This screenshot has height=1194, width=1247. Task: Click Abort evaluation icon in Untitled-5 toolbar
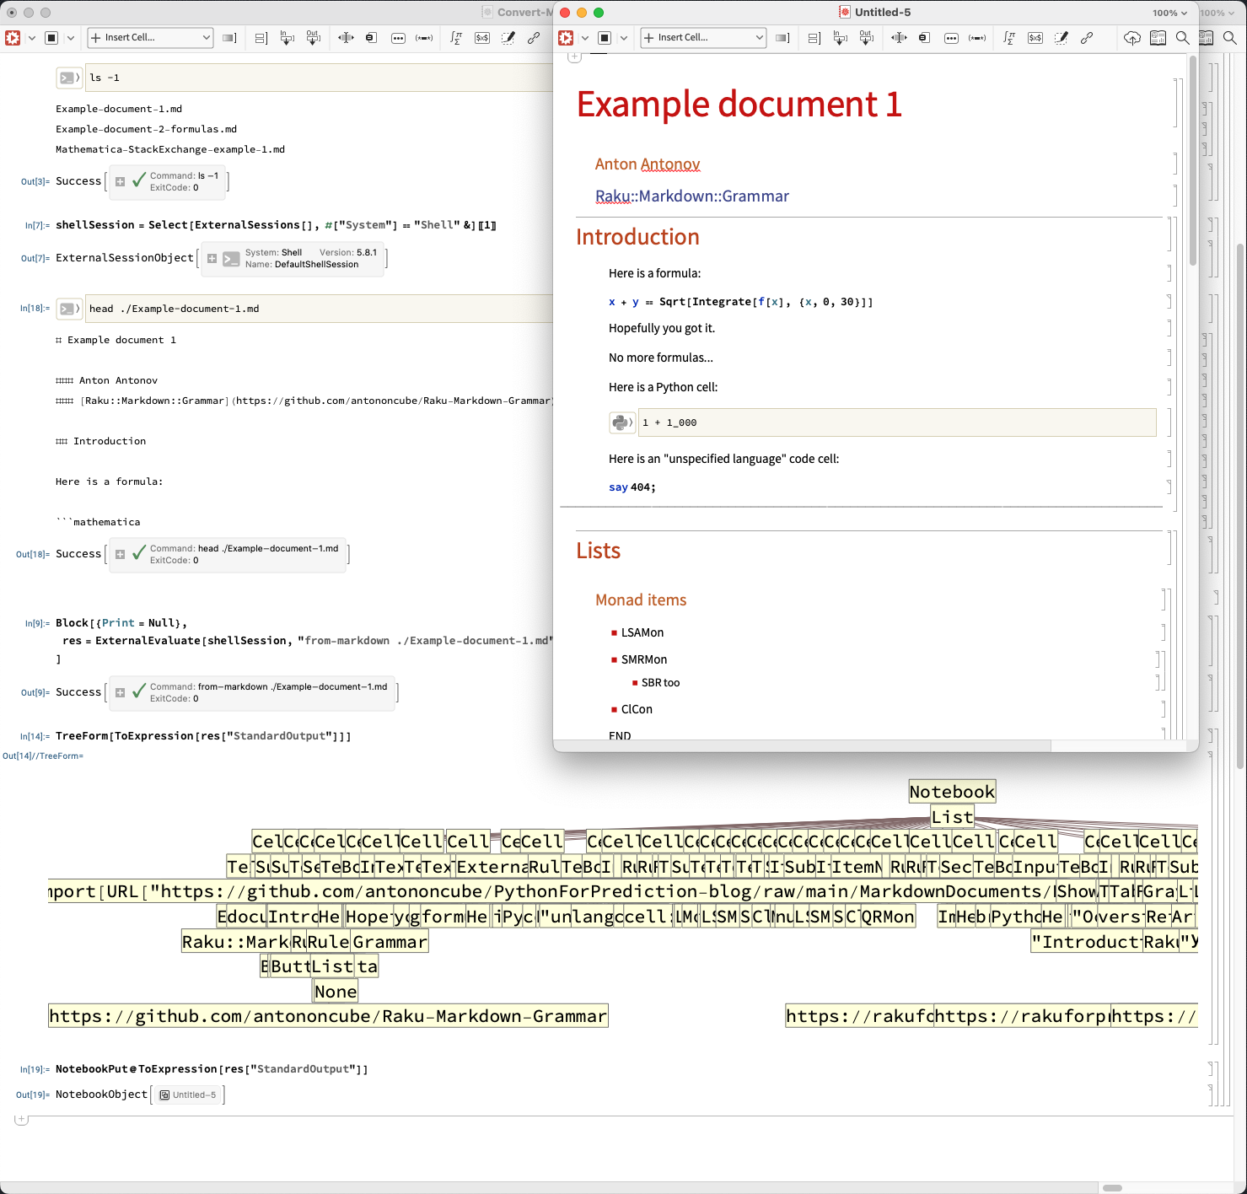(605, 38)
